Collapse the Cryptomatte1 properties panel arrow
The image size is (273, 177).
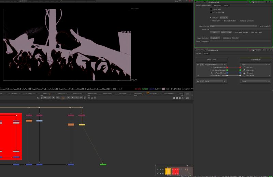click(x=196, y=2)
